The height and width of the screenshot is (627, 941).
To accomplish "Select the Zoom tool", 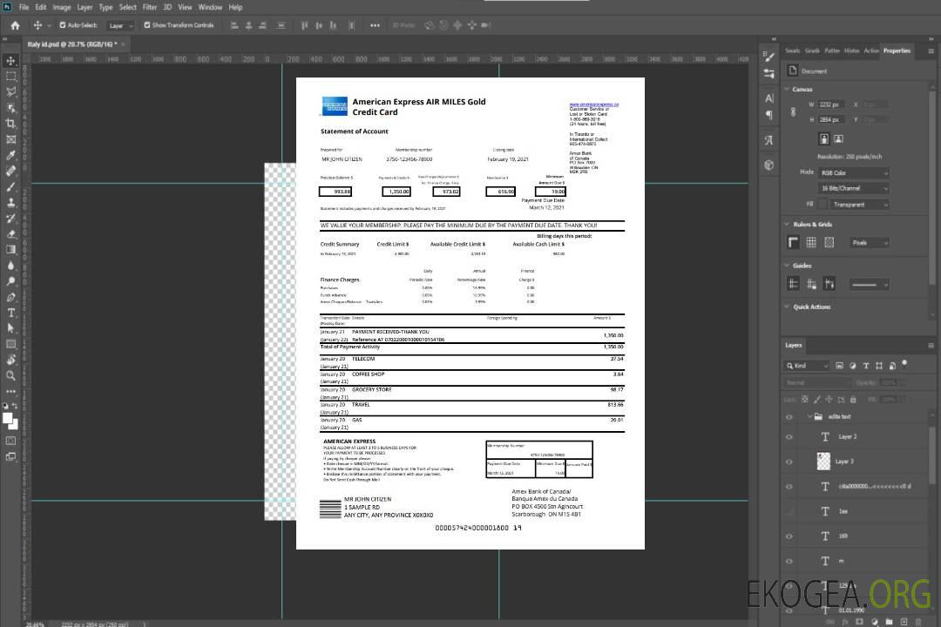I will pyautogui.click(x=10, y=375).
